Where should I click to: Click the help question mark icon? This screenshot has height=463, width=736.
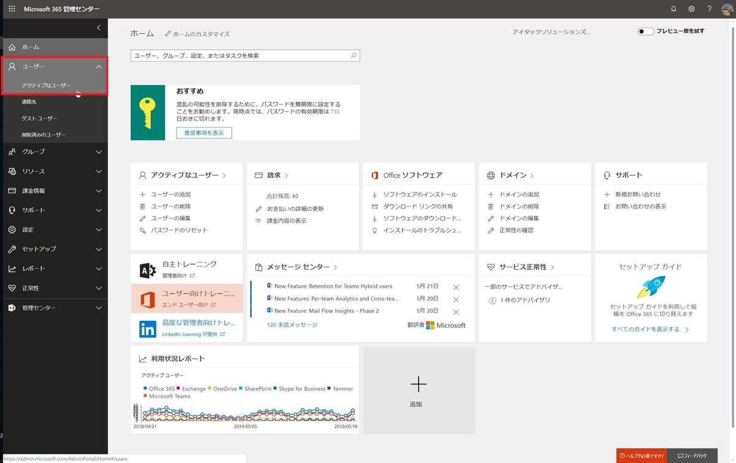click(x=709, y=9)
